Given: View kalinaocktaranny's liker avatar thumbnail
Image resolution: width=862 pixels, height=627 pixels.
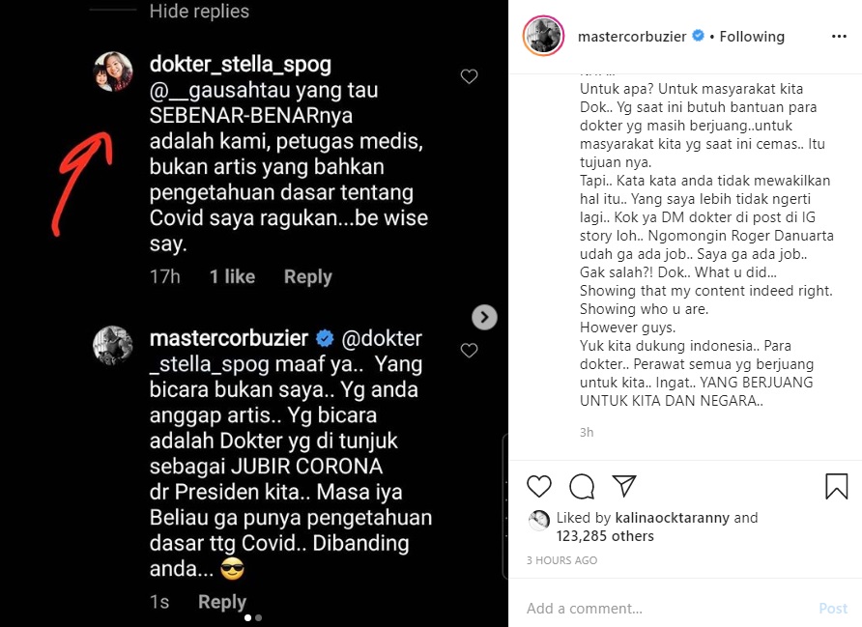Looking at the screenshot, I should point(540,520).
